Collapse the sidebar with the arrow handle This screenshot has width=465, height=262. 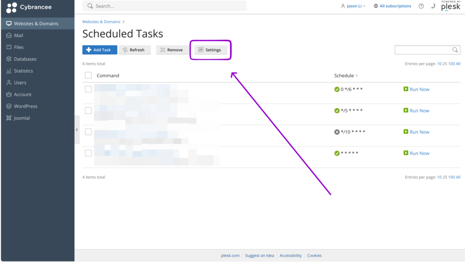(x=77, y=129)
